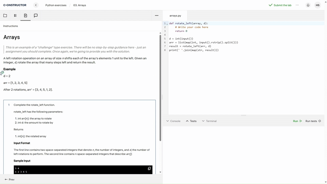The height and width of the screenshot is (184, 327).
Task: Open the file explorer folder icon
Action: [5, 16]
